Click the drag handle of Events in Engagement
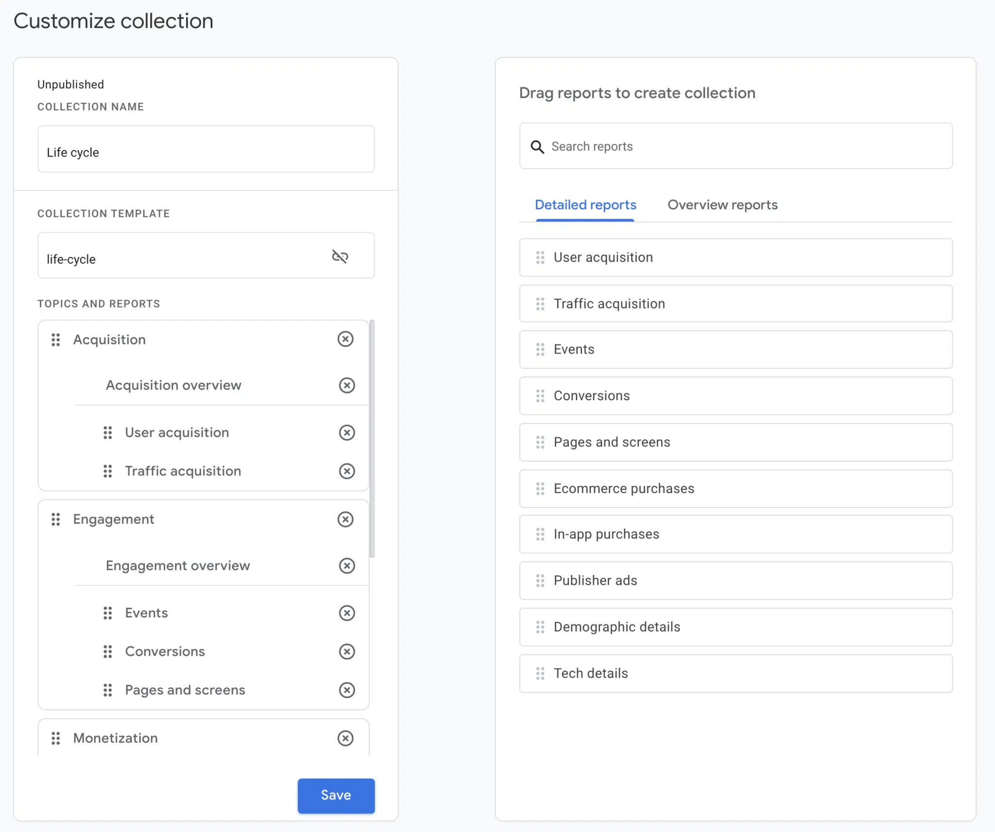This screenshot has width=995, height=832. 108,613
